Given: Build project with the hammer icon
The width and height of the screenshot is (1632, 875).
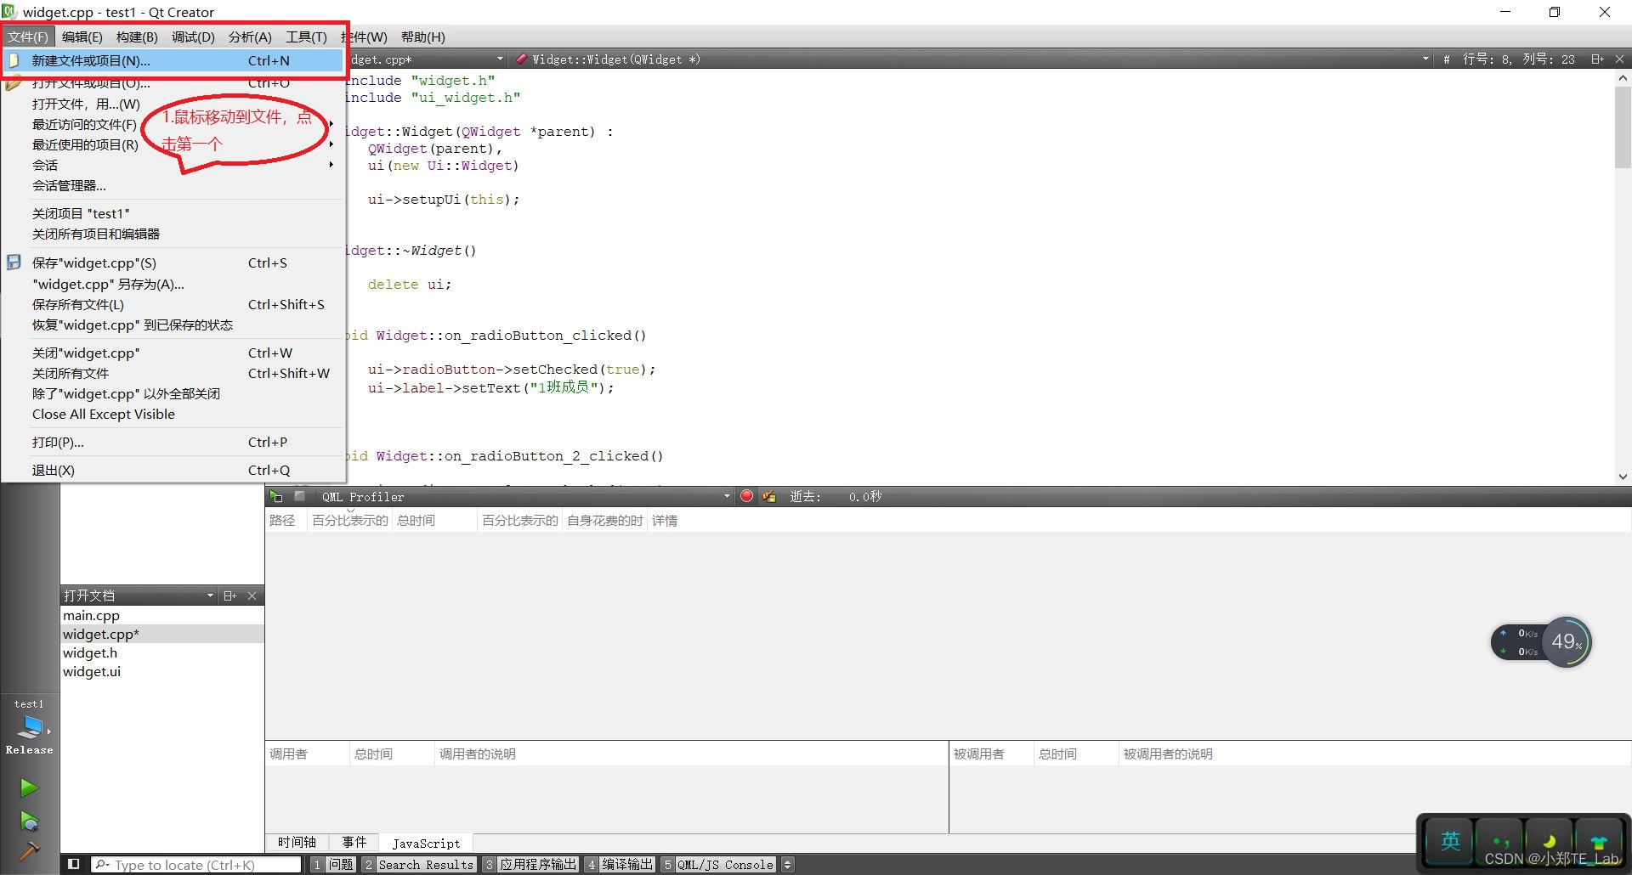Looking at the screenshot, I should [x=29, y=850].
